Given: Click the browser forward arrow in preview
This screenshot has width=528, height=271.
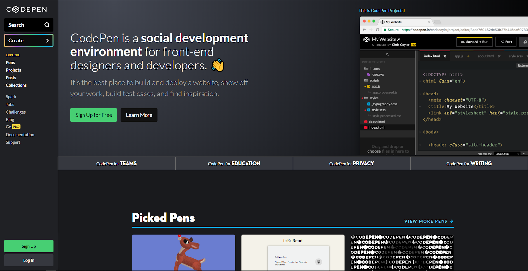Looking at the screenshot, I should click(x=371, y=30).
